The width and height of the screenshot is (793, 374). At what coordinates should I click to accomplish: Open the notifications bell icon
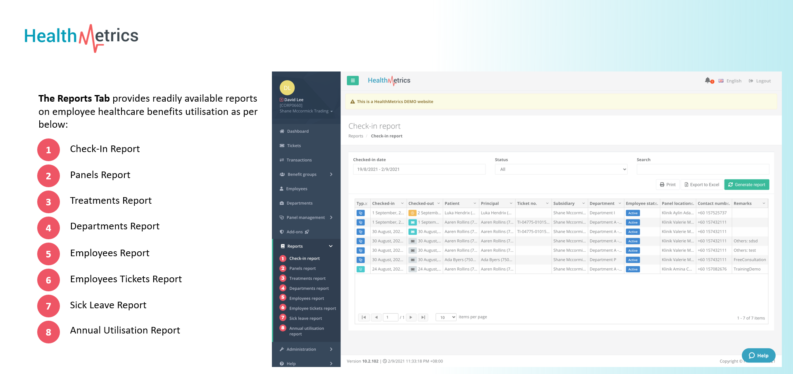click(707, 81)
